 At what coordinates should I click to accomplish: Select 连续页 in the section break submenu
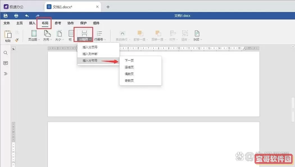click(x=129, y=67)
